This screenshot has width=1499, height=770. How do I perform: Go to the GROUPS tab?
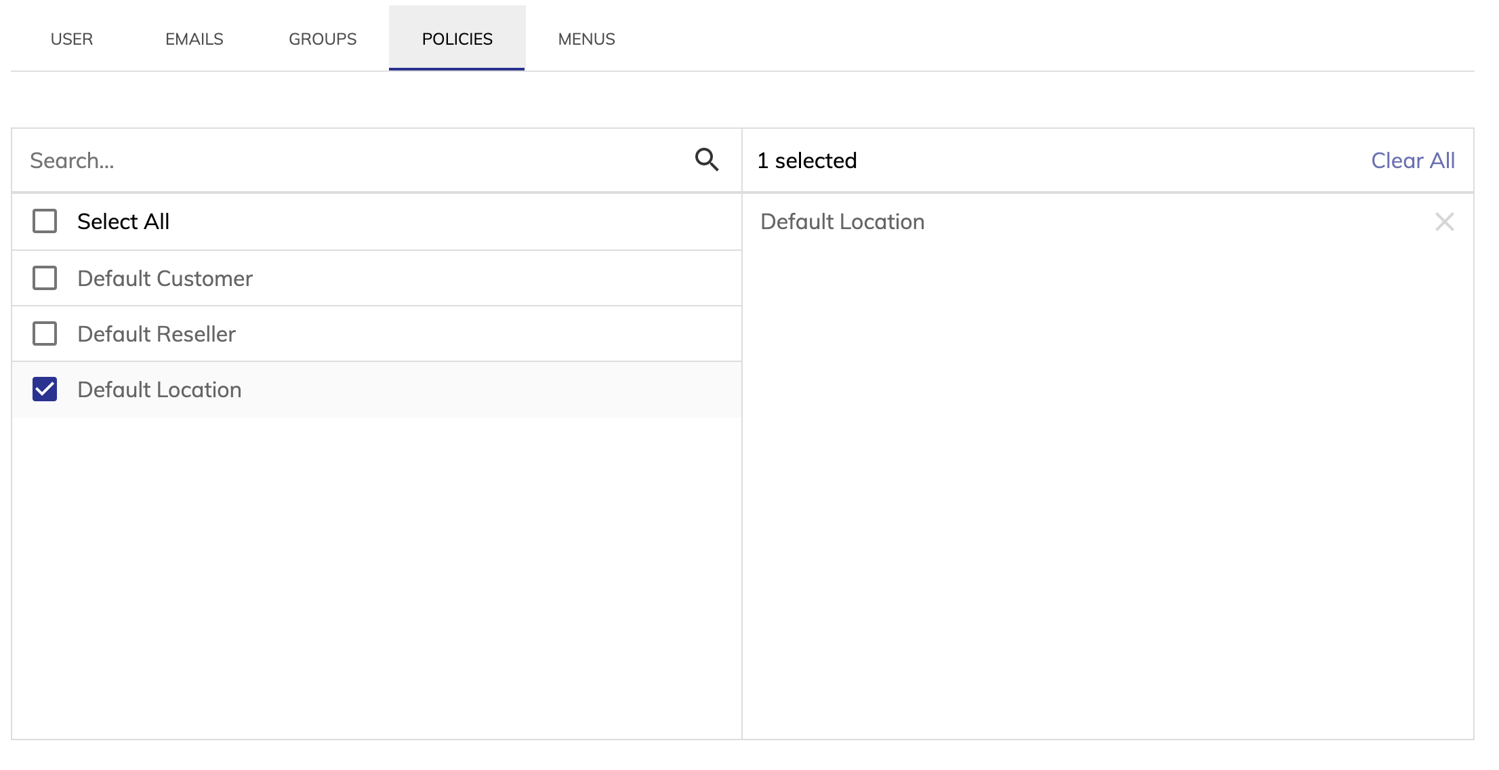coord(323,39)
